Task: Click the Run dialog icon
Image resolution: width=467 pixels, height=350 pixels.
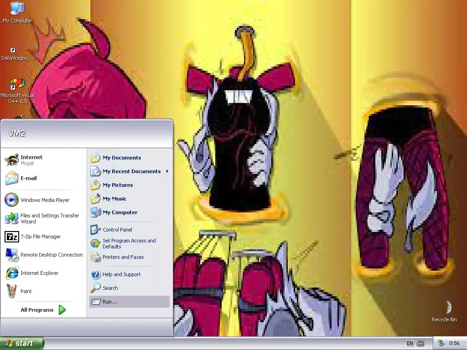Action: click(x=95, y=302)
